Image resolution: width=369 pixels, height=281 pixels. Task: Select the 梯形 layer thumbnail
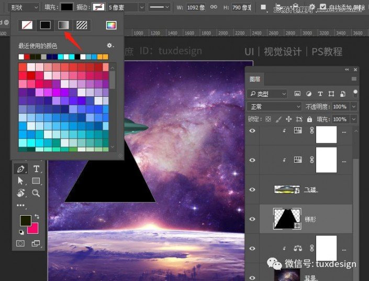pos(287,219)
